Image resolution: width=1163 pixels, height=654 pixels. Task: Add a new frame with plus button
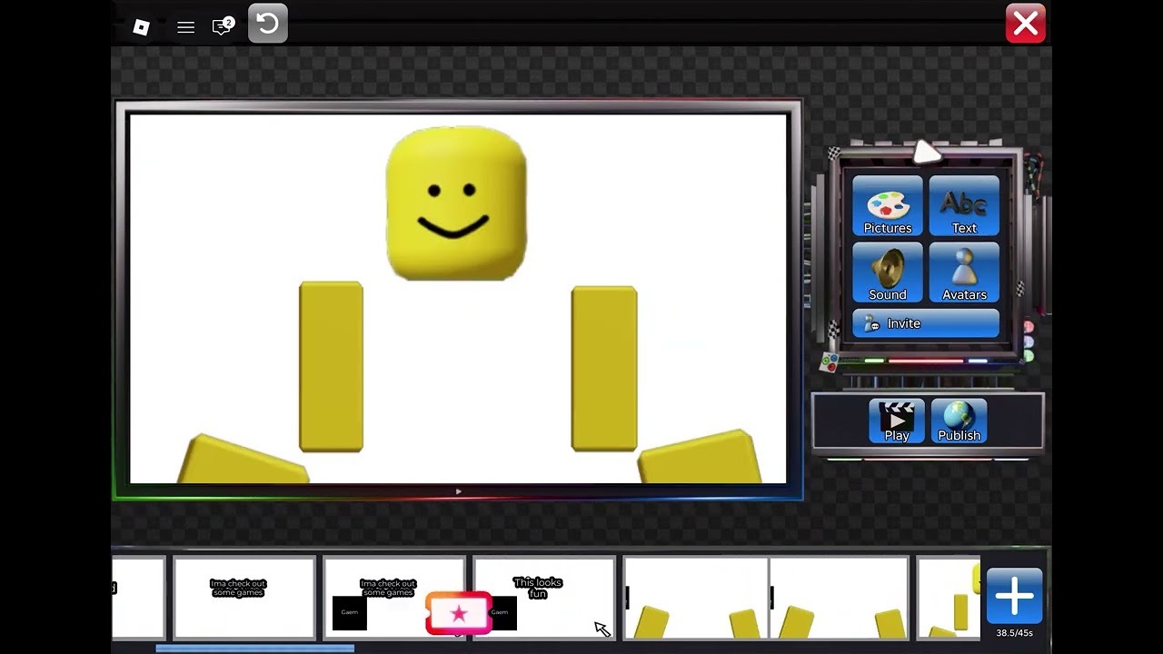click(1014, 597)
